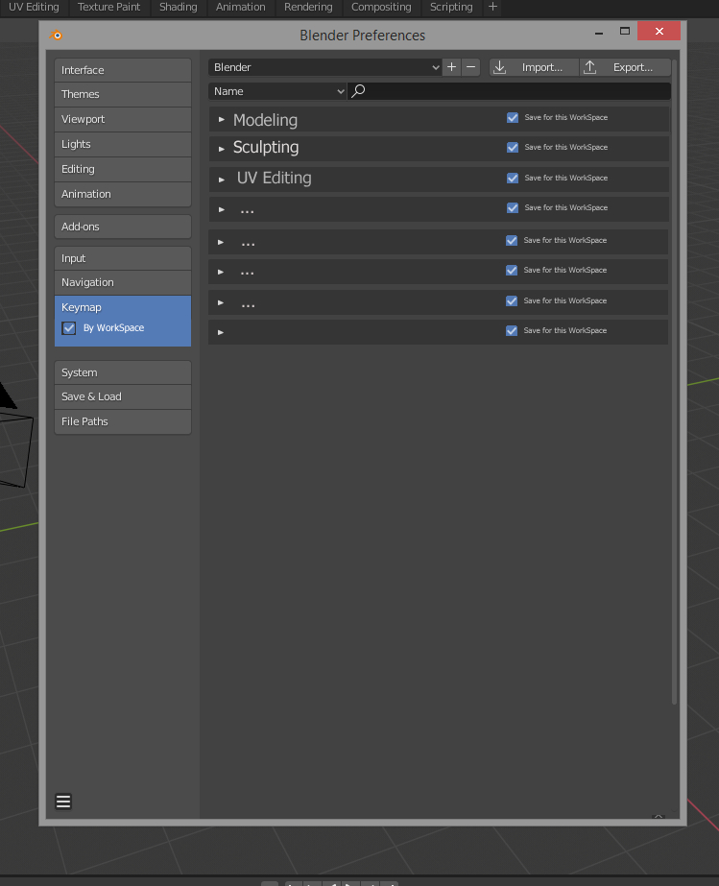Open the Themes preferences section
This screenshot has height=886, width=719.
[123, 94]
